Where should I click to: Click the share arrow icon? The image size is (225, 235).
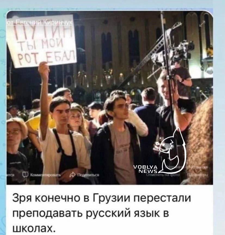(x=73, y=174)
